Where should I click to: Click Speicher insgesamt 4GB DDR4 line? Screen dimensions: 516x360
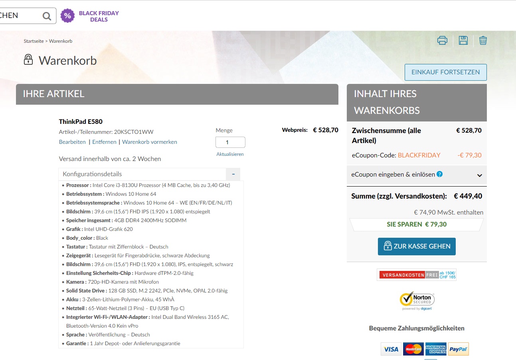[x=127, y=220]
